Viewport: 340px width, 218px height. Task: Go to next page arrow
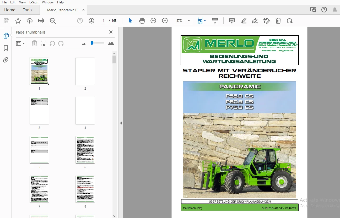[91, 21]
